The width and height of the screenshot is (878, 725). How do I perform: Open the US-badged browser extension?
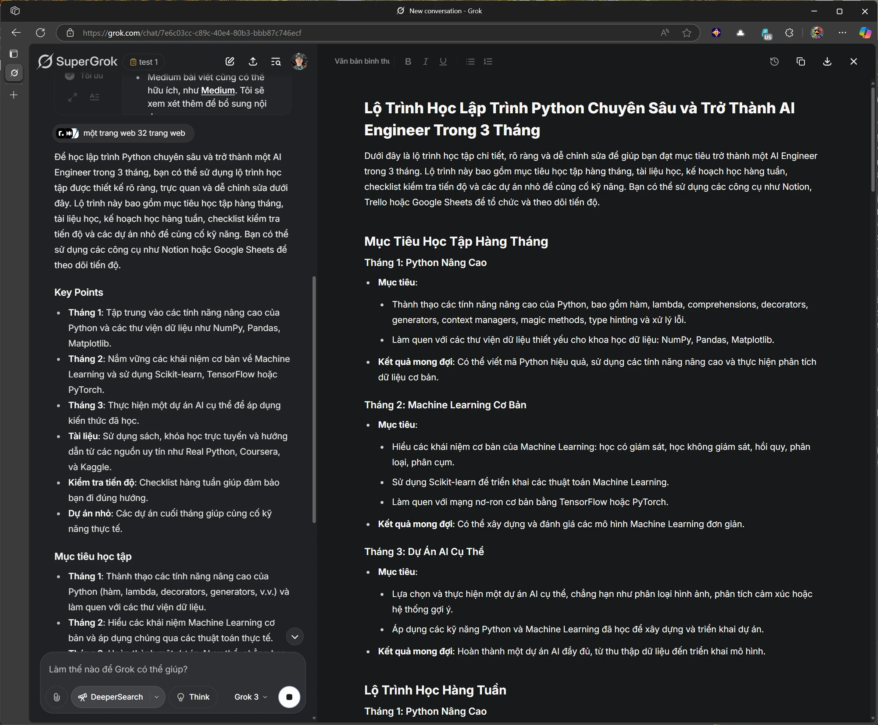[766, 33]
